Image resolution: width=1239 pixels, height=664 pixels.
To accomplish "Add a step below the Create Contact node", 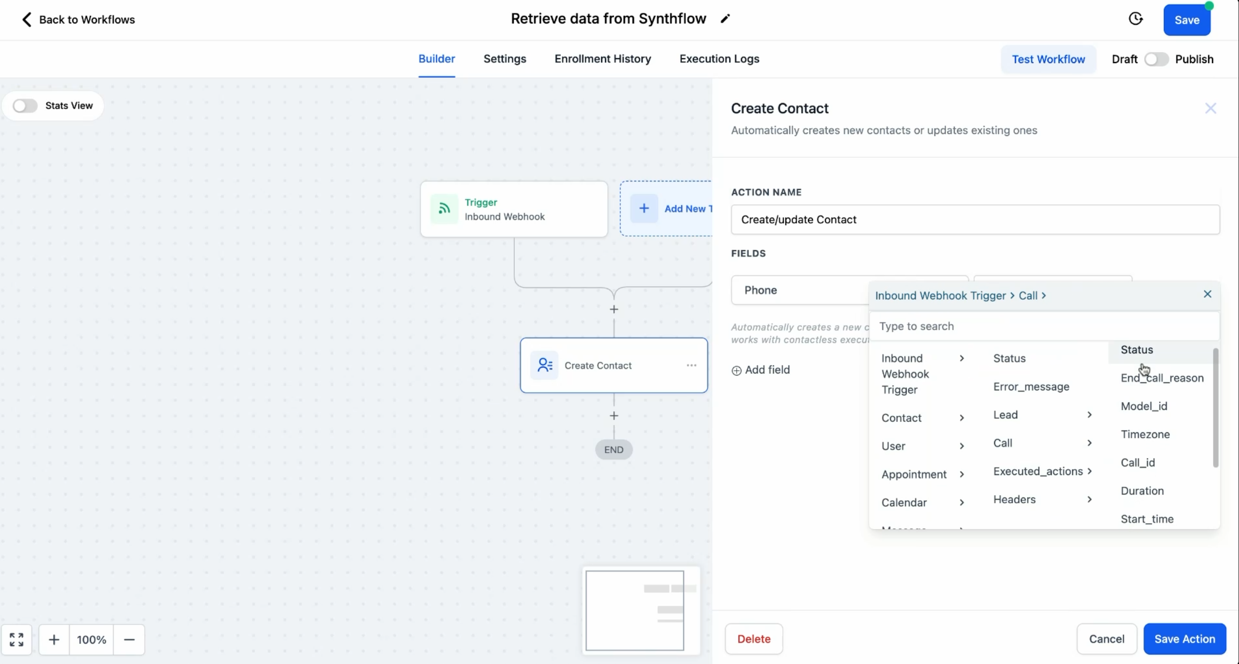I will pyautogui.click(x=614, y=416).
